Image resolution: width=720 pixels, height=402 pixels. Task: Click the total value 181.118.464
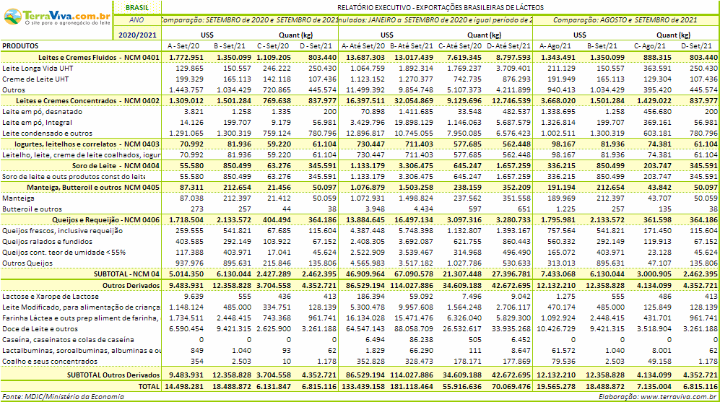point(412,386)
